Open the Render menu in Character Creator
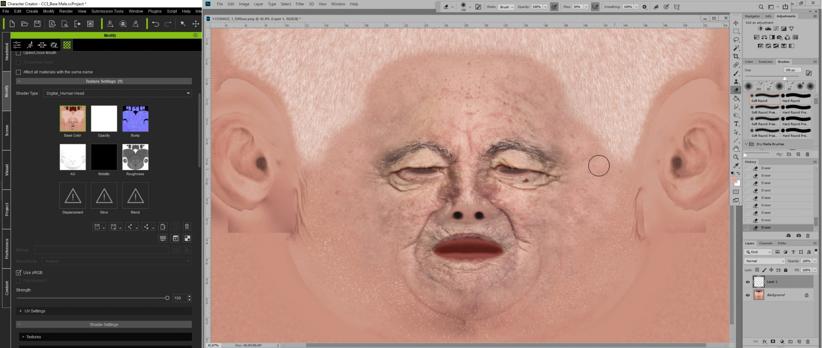 click(66, 11)
